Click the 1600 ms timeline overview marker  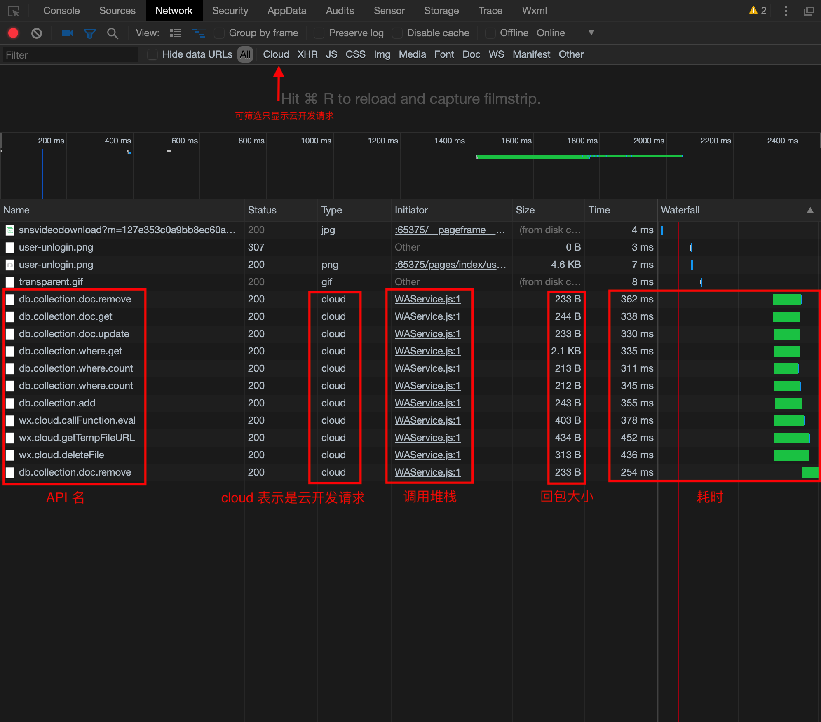pos(516,141)
